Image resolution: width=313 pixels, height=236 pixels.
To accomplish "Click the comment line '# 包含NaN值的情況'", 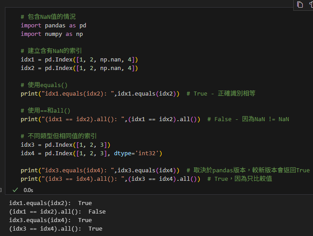I will pos(48,17).
